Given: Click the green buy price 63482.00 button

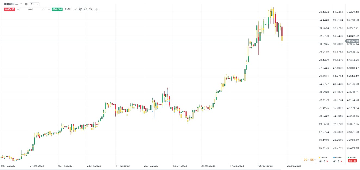Looking at the screenshot, I should [x=57, y=9].
